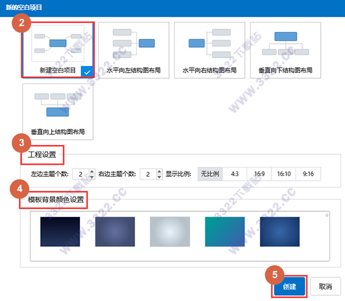Focus the 左边主题个数 number field
Image resolution: width=345 pixels, height=301 pixels.
[x=80, y=174]
